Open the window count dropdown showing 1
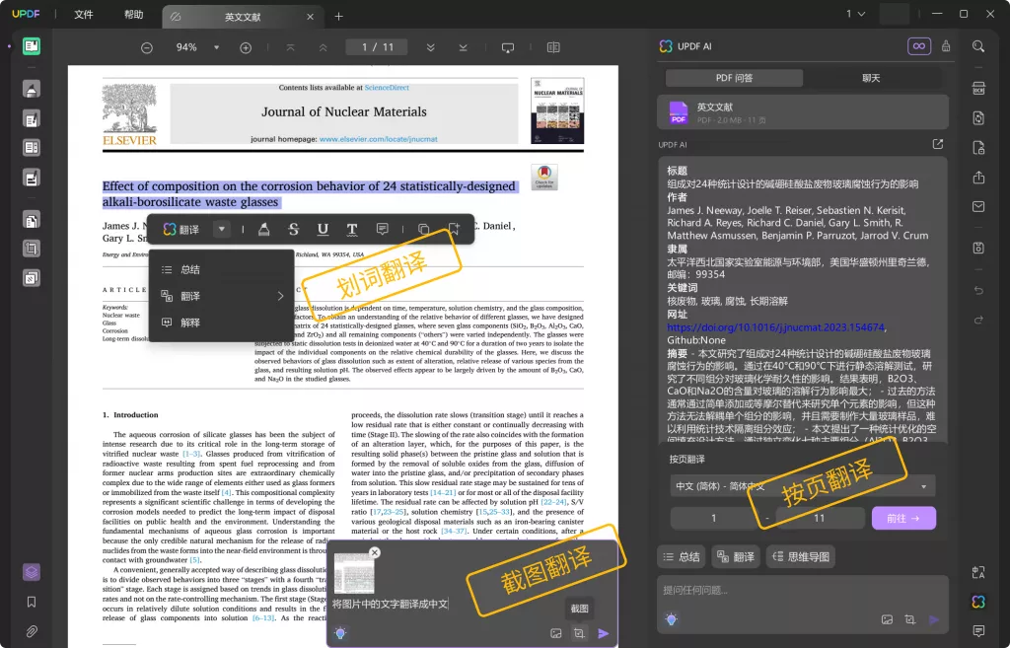 855,14
